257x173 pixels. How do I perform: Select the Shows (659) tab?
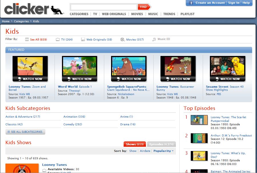coord(134,144)
